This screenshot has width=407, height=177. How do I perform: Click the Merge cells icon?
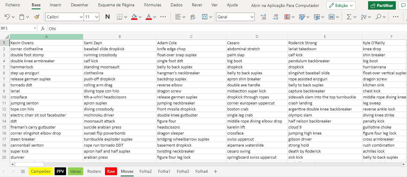coord(205,17)
